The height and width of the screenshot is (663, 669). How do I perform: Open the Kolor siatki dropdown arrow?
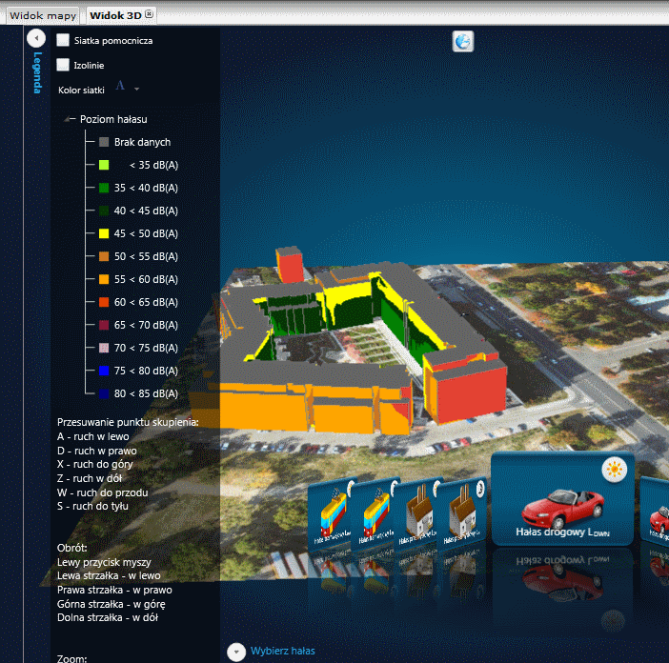click(x=136, y=90)
